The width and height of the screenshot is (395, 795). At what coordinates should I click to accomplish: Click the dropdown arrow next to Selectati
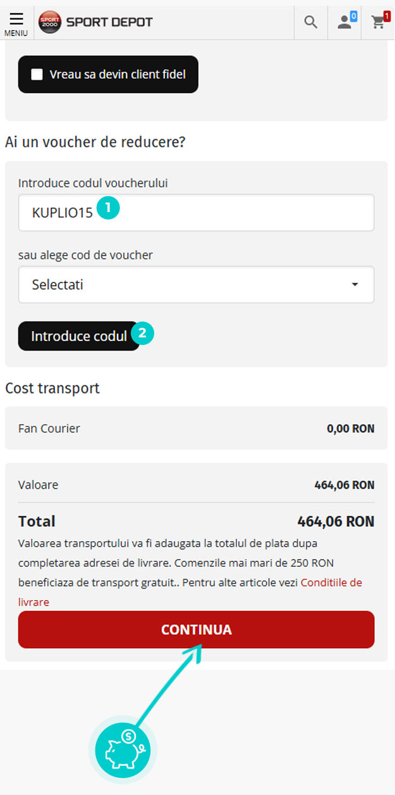tap(355, 285)
